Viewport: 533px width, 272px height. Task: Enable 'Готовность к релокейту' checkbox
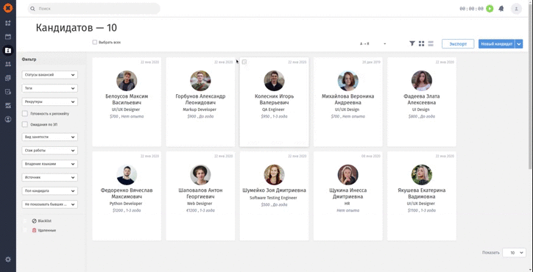[x=25, y=114]
